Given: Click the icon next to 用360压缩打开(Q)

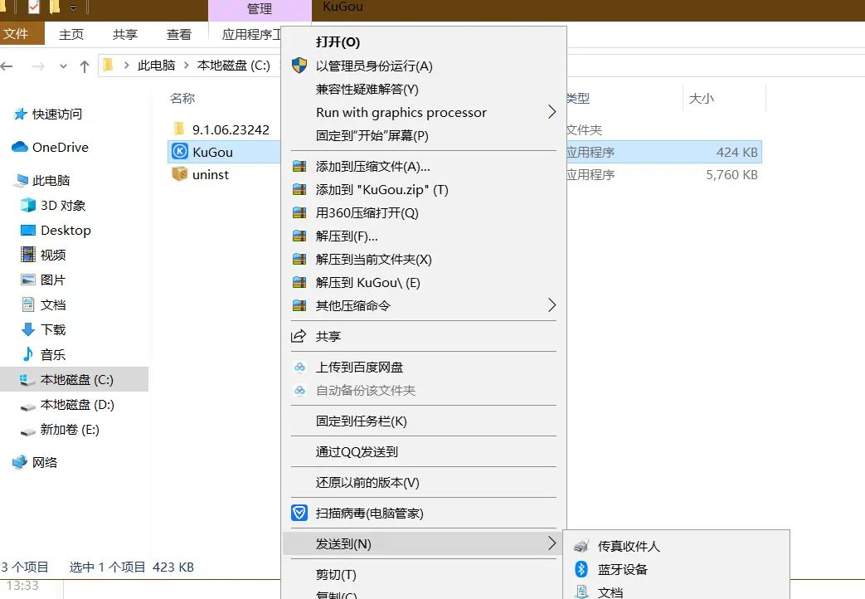Looking at the screenshot, I should (x=299, y=212).
